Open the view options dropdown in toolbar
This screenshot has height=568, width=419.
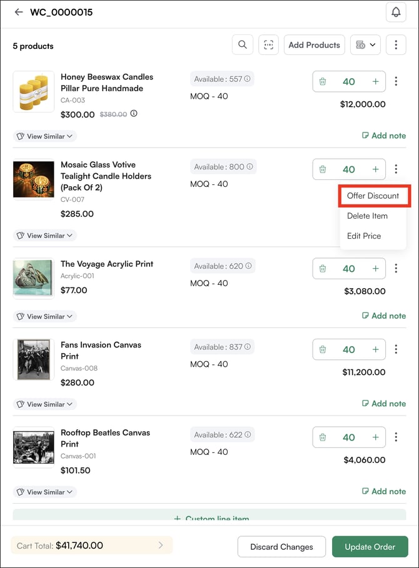(x=365, y=45)
